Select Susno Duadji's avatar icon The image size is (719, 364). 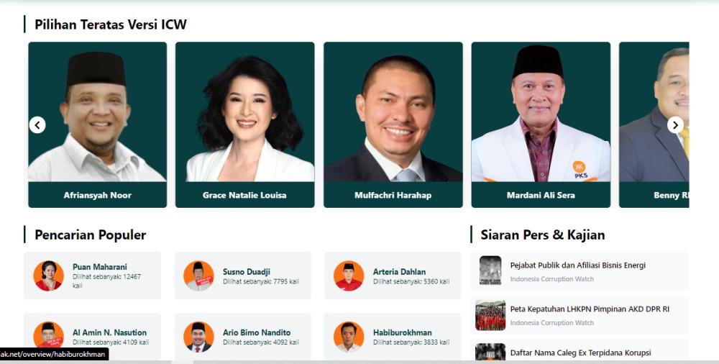click(198, 276)
